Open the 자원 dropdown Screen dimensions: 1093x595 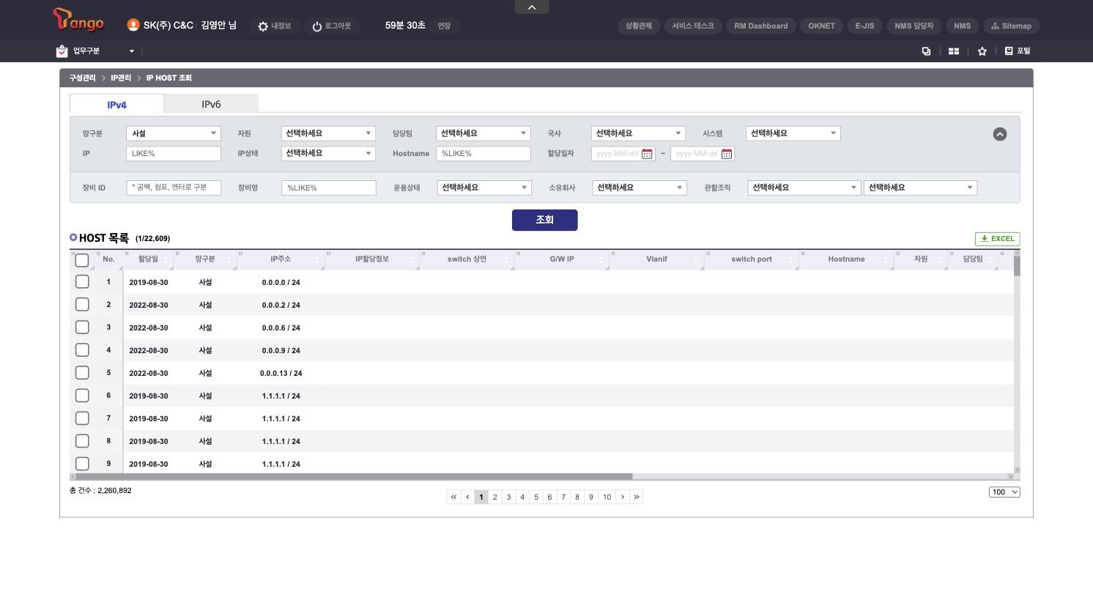[x=328, y=133]
